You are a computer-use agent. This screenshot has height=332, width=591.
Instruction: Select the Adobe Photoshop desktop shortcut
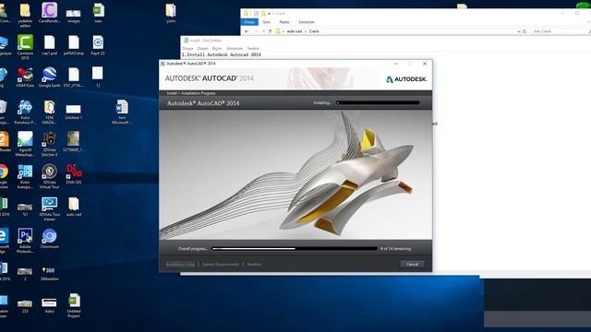tap(25, 241)
